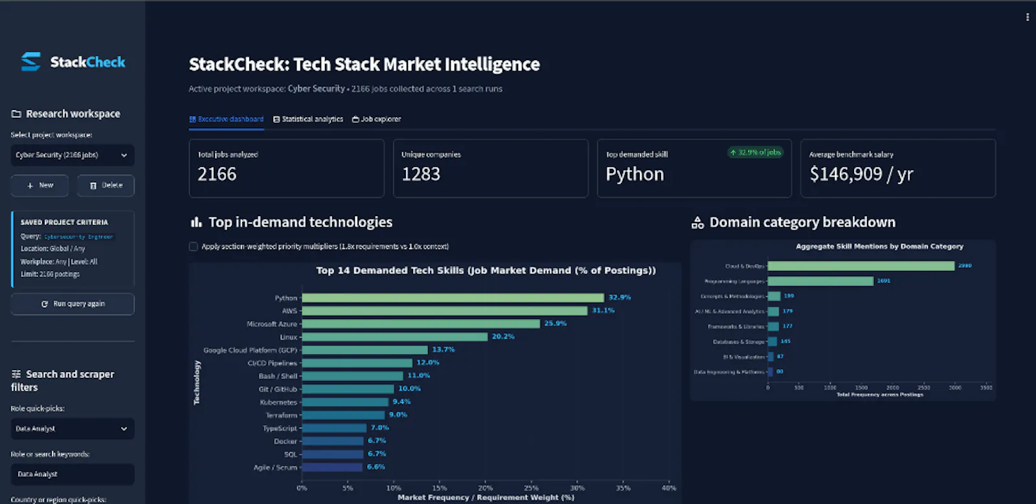
Task: Click the Run query again button
Action: (73, 304)
